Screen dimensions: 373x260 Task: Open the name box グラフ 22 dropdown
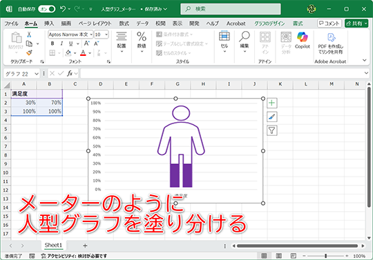(x=37, y=74)
